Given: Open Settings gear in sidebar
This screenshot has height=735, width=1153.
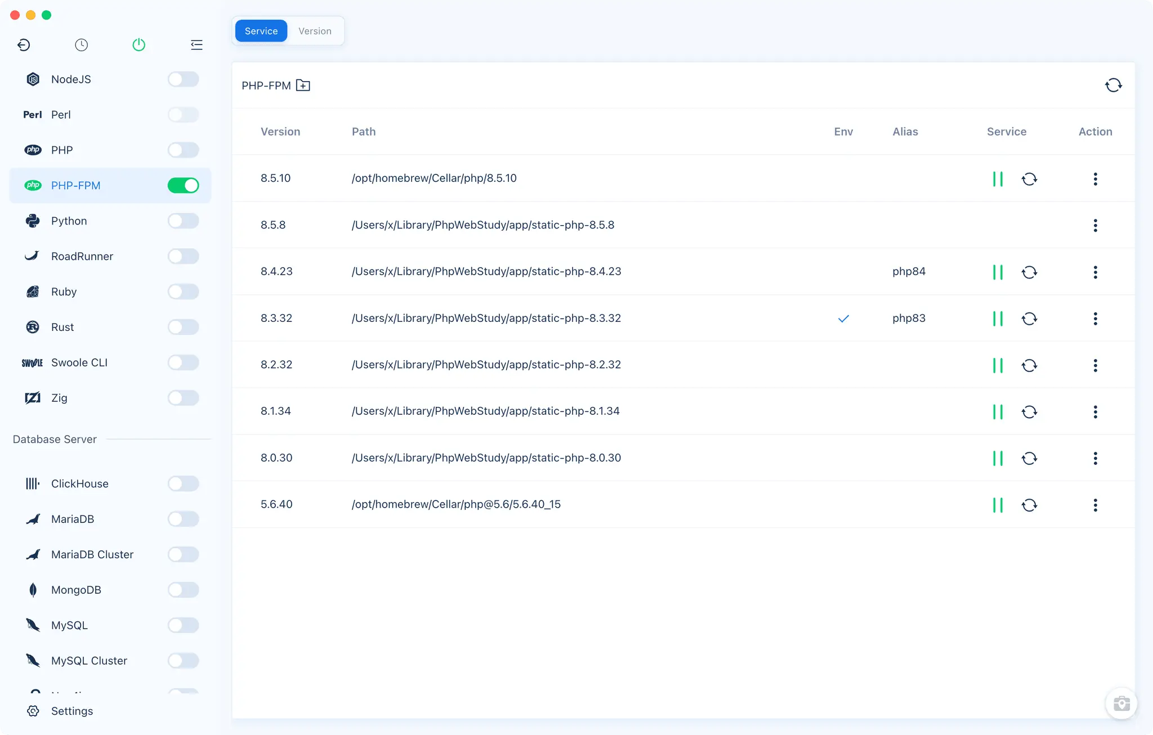Looking at the screenshot, I should 33,711.
